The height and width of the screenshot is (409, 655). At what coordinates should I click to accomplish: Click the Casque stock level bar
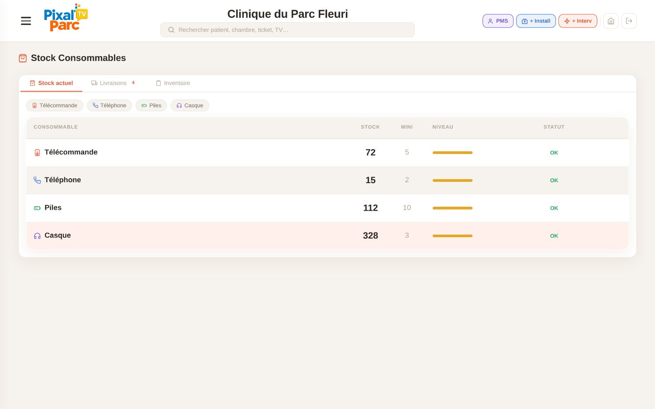coord(452,236)
